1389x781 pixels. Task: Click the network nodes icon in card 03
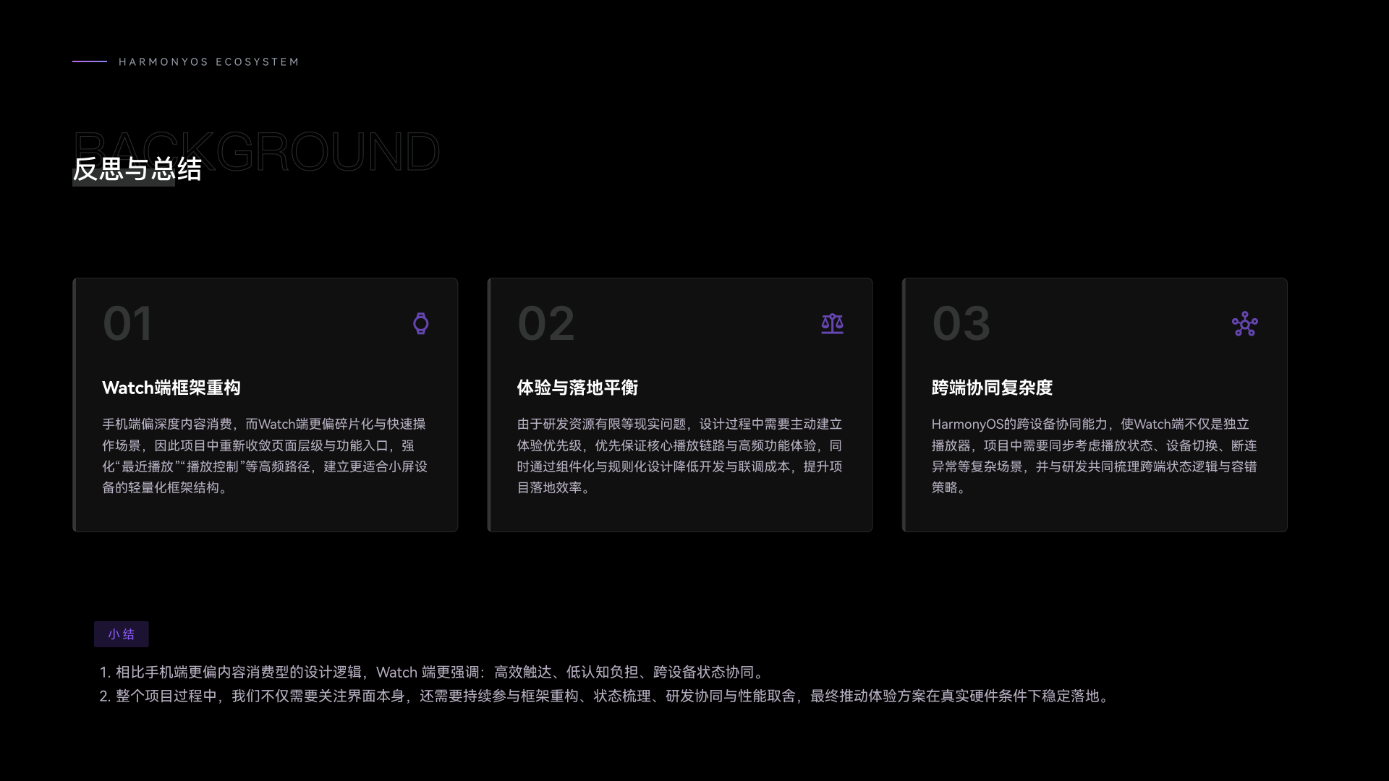[1244, 324]
